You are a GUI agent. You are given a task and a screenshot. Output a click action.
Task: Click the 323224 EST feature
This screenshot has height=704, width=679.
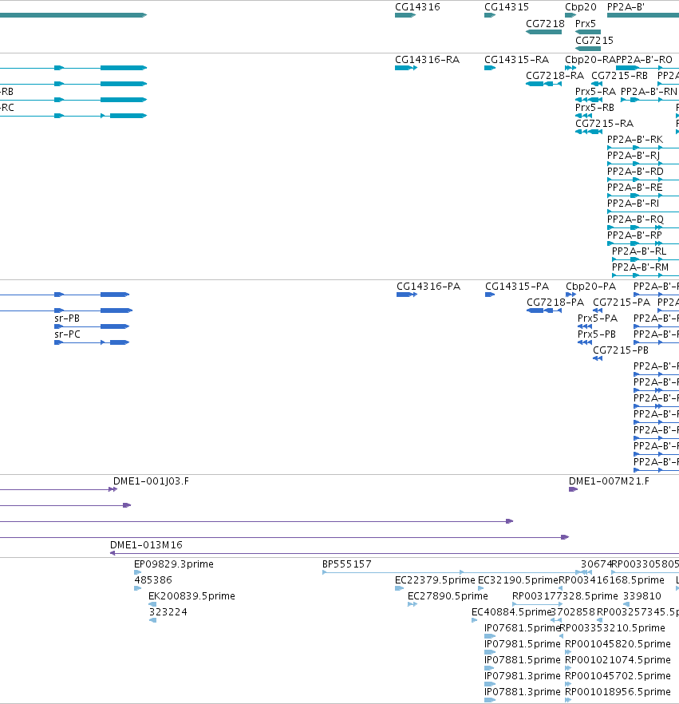[152, 620]
